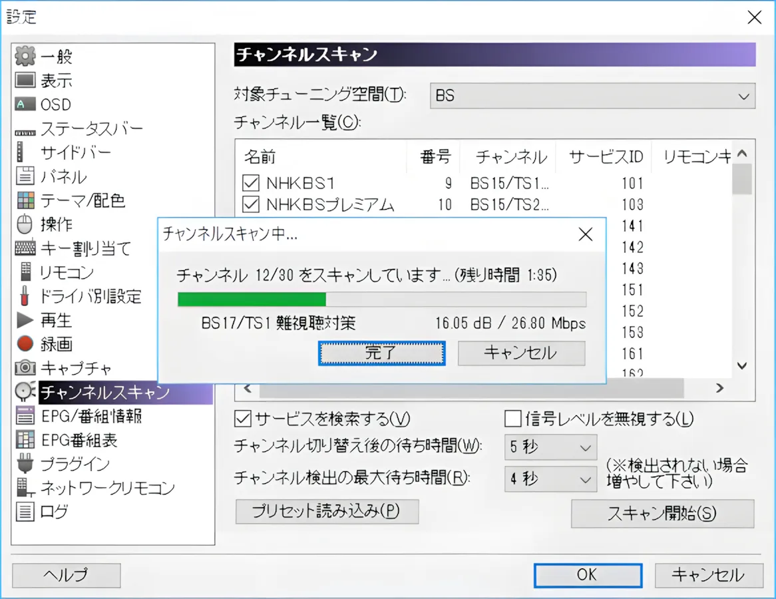
Task: Select the キャプチャ camera icon
Action: click(24, 368)
